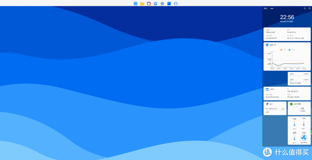The height and width of the screenshot is (160, 312).
Task: Click the widget panel layout grid icon
Action: point(309,8)
